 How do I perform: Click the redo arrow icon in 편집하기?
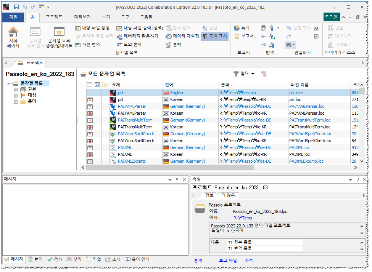click(289, 37)
